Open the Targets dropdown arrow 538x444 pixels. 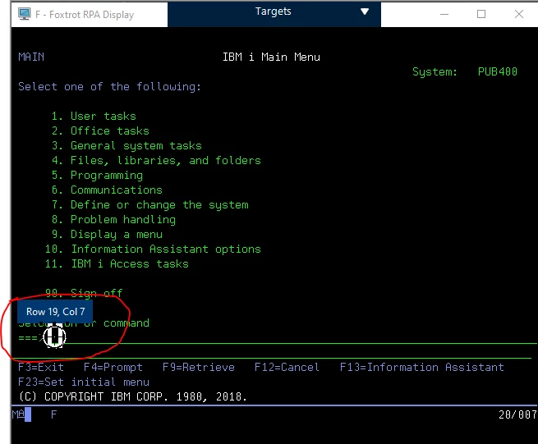(365, 11)
